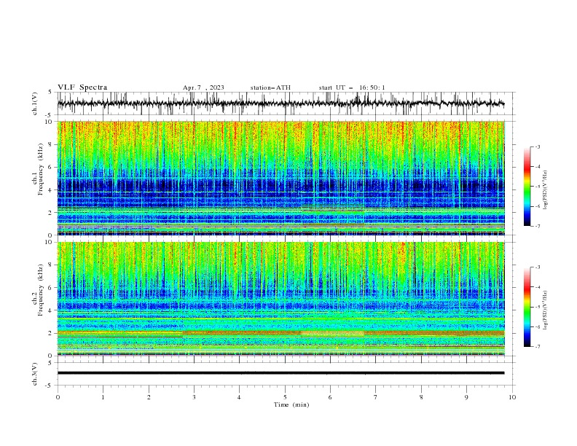Click the ch.1 spectrogram panel
This screenshot has width=577, height=446.
click(281, 178)
